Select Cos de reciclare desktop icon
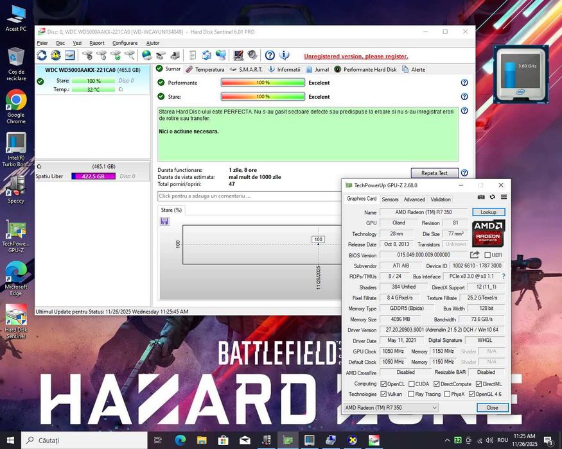The height and width of the screenshot is (449, 562). click(x=16, y=64)
